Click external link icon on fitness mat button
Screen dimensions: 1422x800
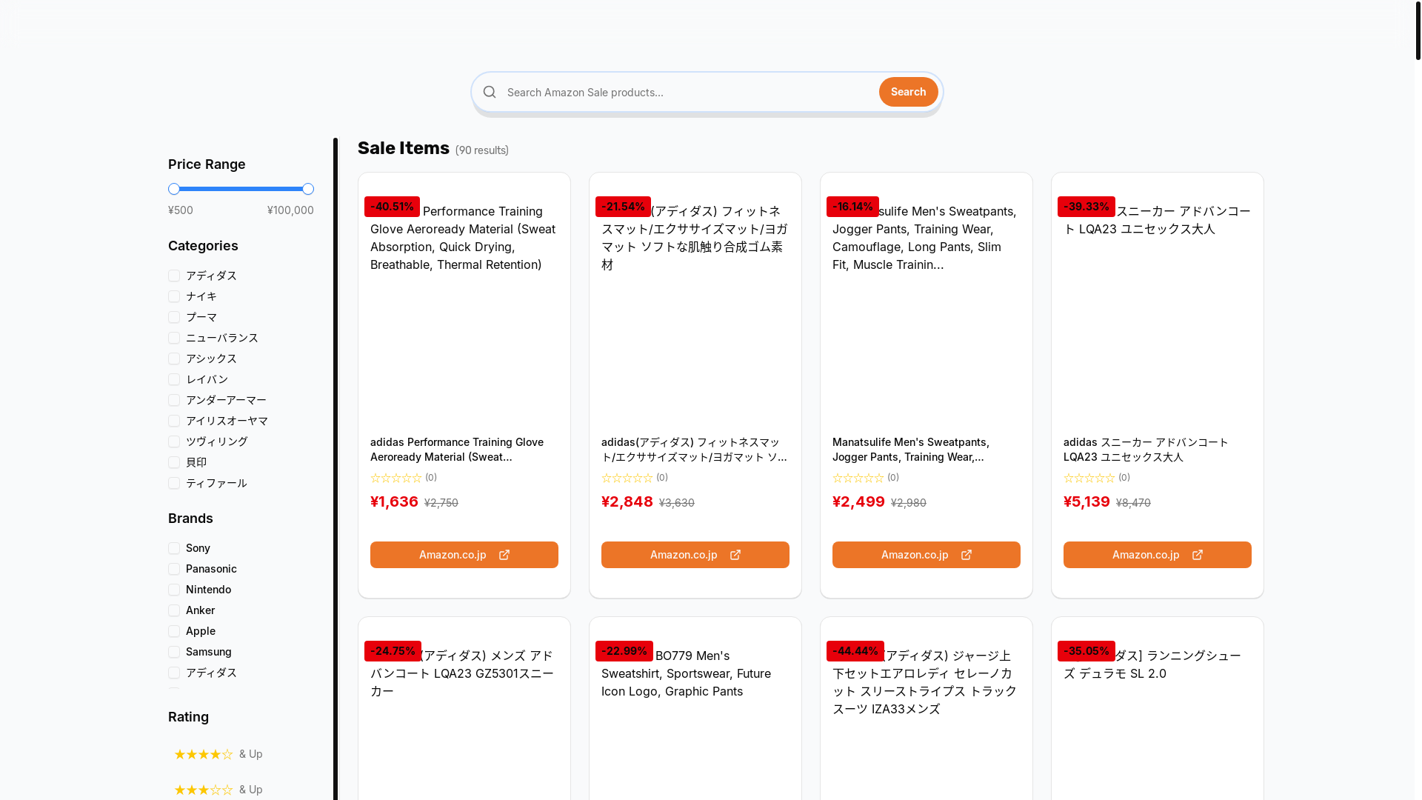[735, 555]
